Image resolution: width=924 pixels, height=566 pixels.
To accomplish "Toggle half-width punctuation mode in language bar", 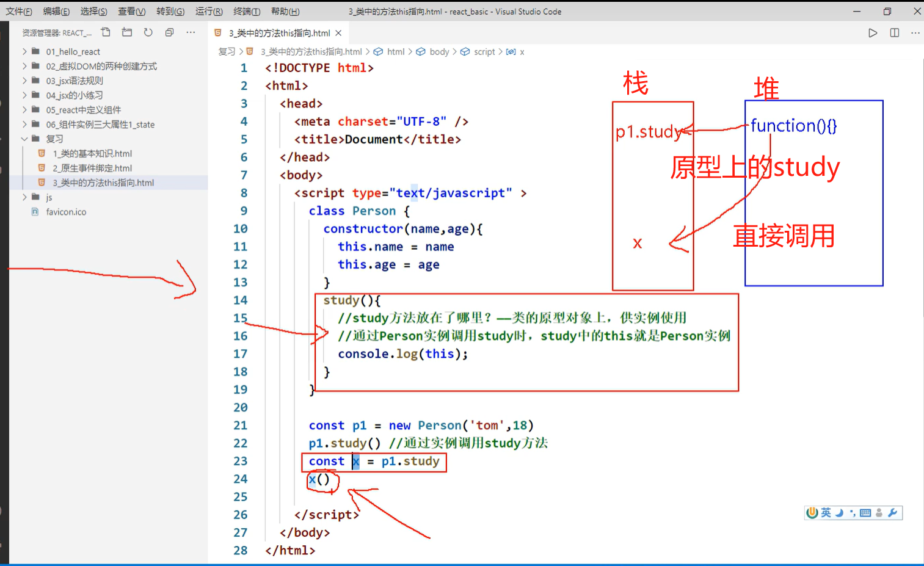I will 854,513.
